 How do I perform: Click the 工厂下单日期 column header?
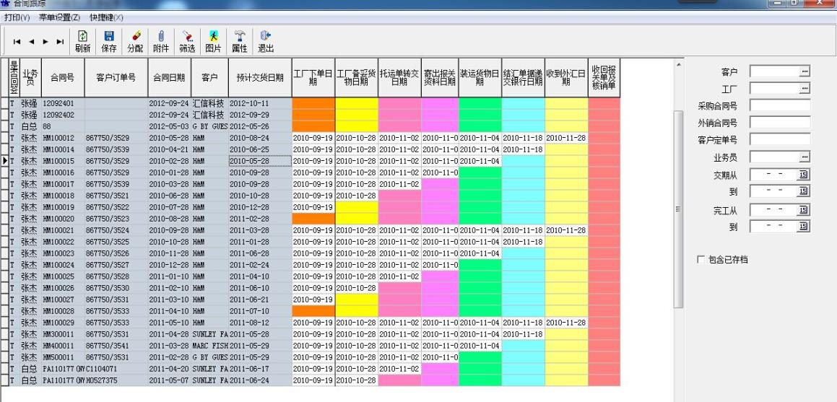(314, 78)
